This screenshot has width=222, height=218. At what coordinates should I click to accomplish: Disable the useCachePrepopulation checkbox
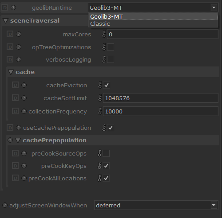click(x=111, y=128)
